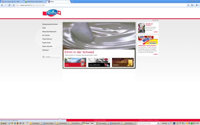Click the cooking women teaser photo
The width and height of the screenshot is (200, 125).
(x=142, y=28)
